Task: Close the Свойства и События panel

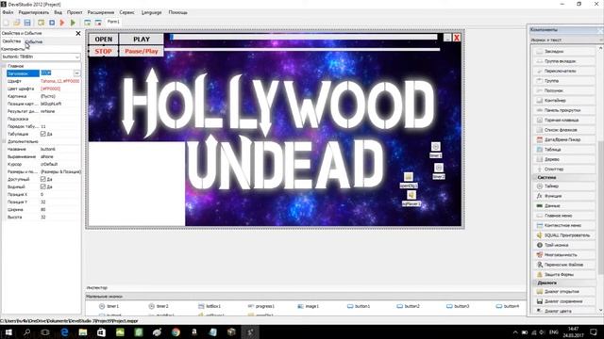Action: coord(78,34)
